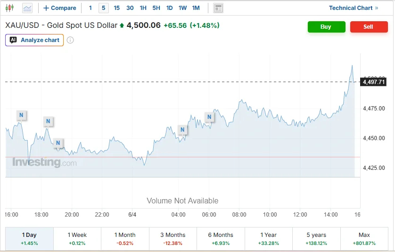Open the Technical Chart link
This screenshot has height=252, width=395.
[x=354, y=8]
